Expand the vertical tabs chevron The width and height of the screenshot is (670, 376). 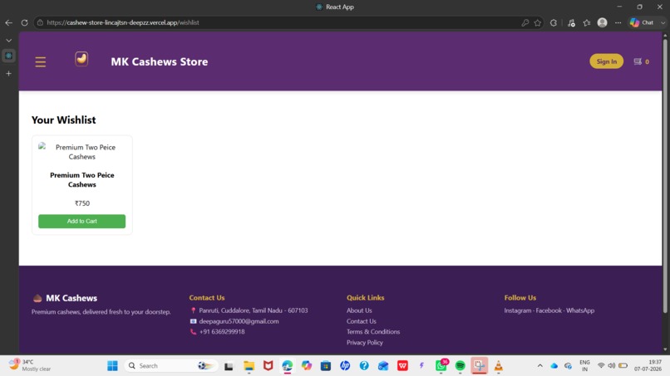[x=8, y=41]
